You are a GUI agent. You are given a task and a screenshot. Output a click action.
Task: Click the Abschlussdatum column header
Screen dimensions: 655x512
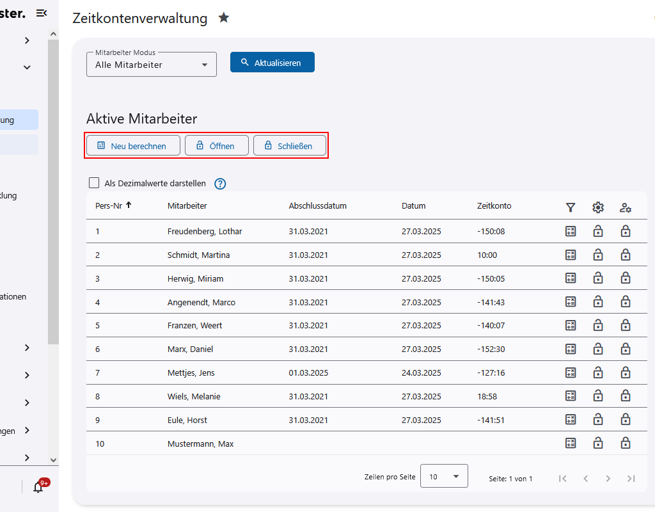(x=317, y=205)
